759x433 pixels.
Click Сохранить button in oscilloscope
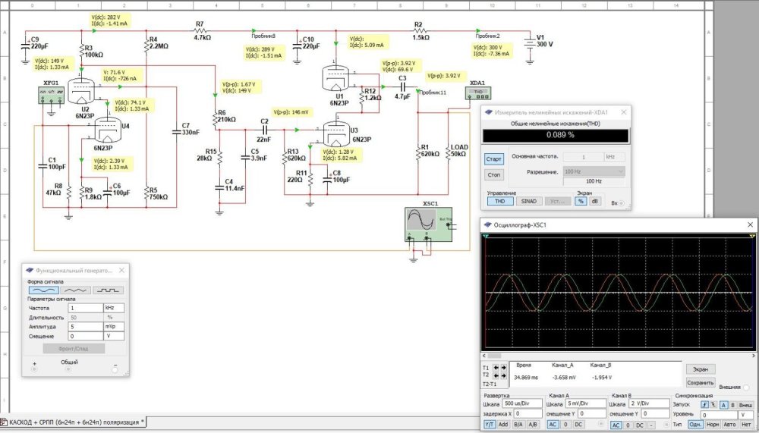(701, 383)
